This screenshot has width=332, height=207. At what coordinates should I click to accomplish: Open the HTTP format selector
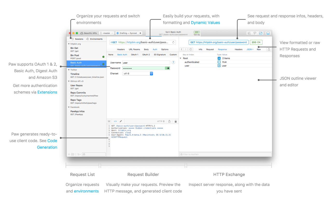click(x=161, y=121)
